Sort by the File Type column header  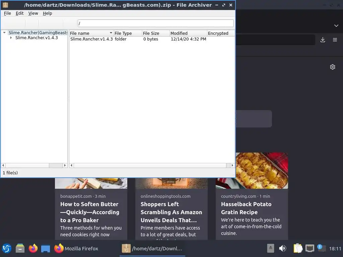tap(128, 33)
